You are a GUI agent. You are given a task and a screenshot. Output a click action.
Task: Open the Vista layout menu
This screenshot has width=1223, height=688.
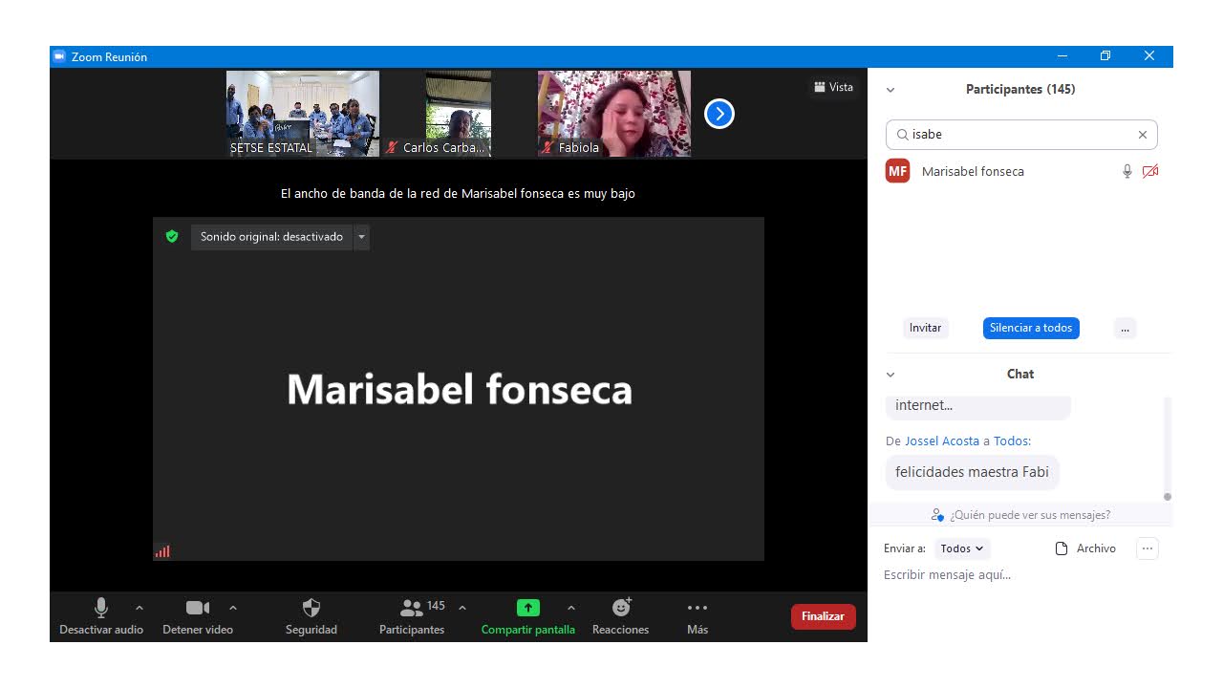(x=833, y=87)
